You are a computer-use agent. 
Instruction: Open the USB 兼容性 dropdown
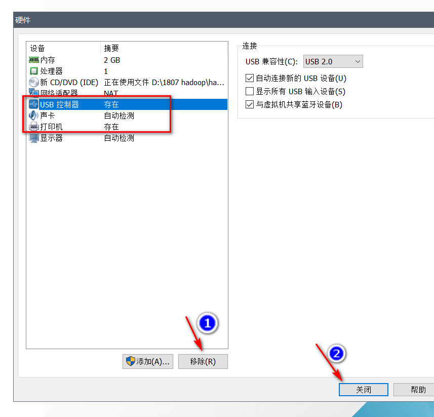click(333, 61)
